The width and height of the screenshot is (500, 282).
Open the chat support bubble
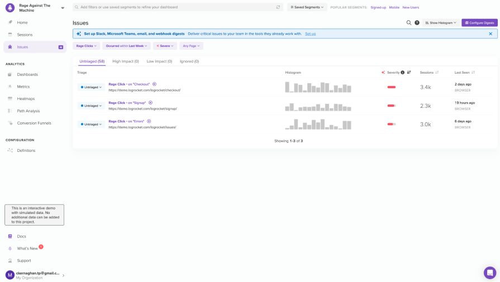pyautogui.click(x=489, y=273)
